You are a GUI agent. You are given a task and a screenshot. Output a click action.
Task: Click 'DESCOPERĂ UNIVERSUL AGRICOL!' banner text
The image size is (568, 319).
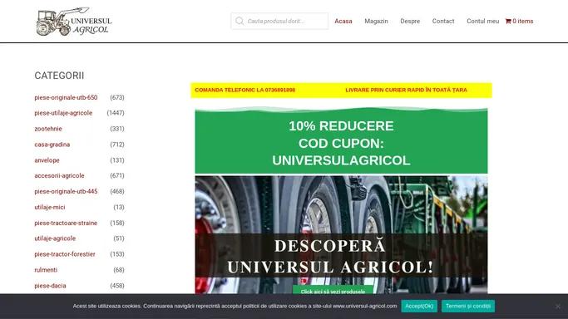point(330,257)
